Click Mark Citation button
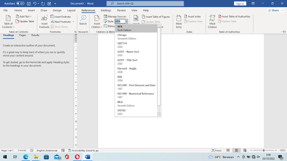 point(212,22)
